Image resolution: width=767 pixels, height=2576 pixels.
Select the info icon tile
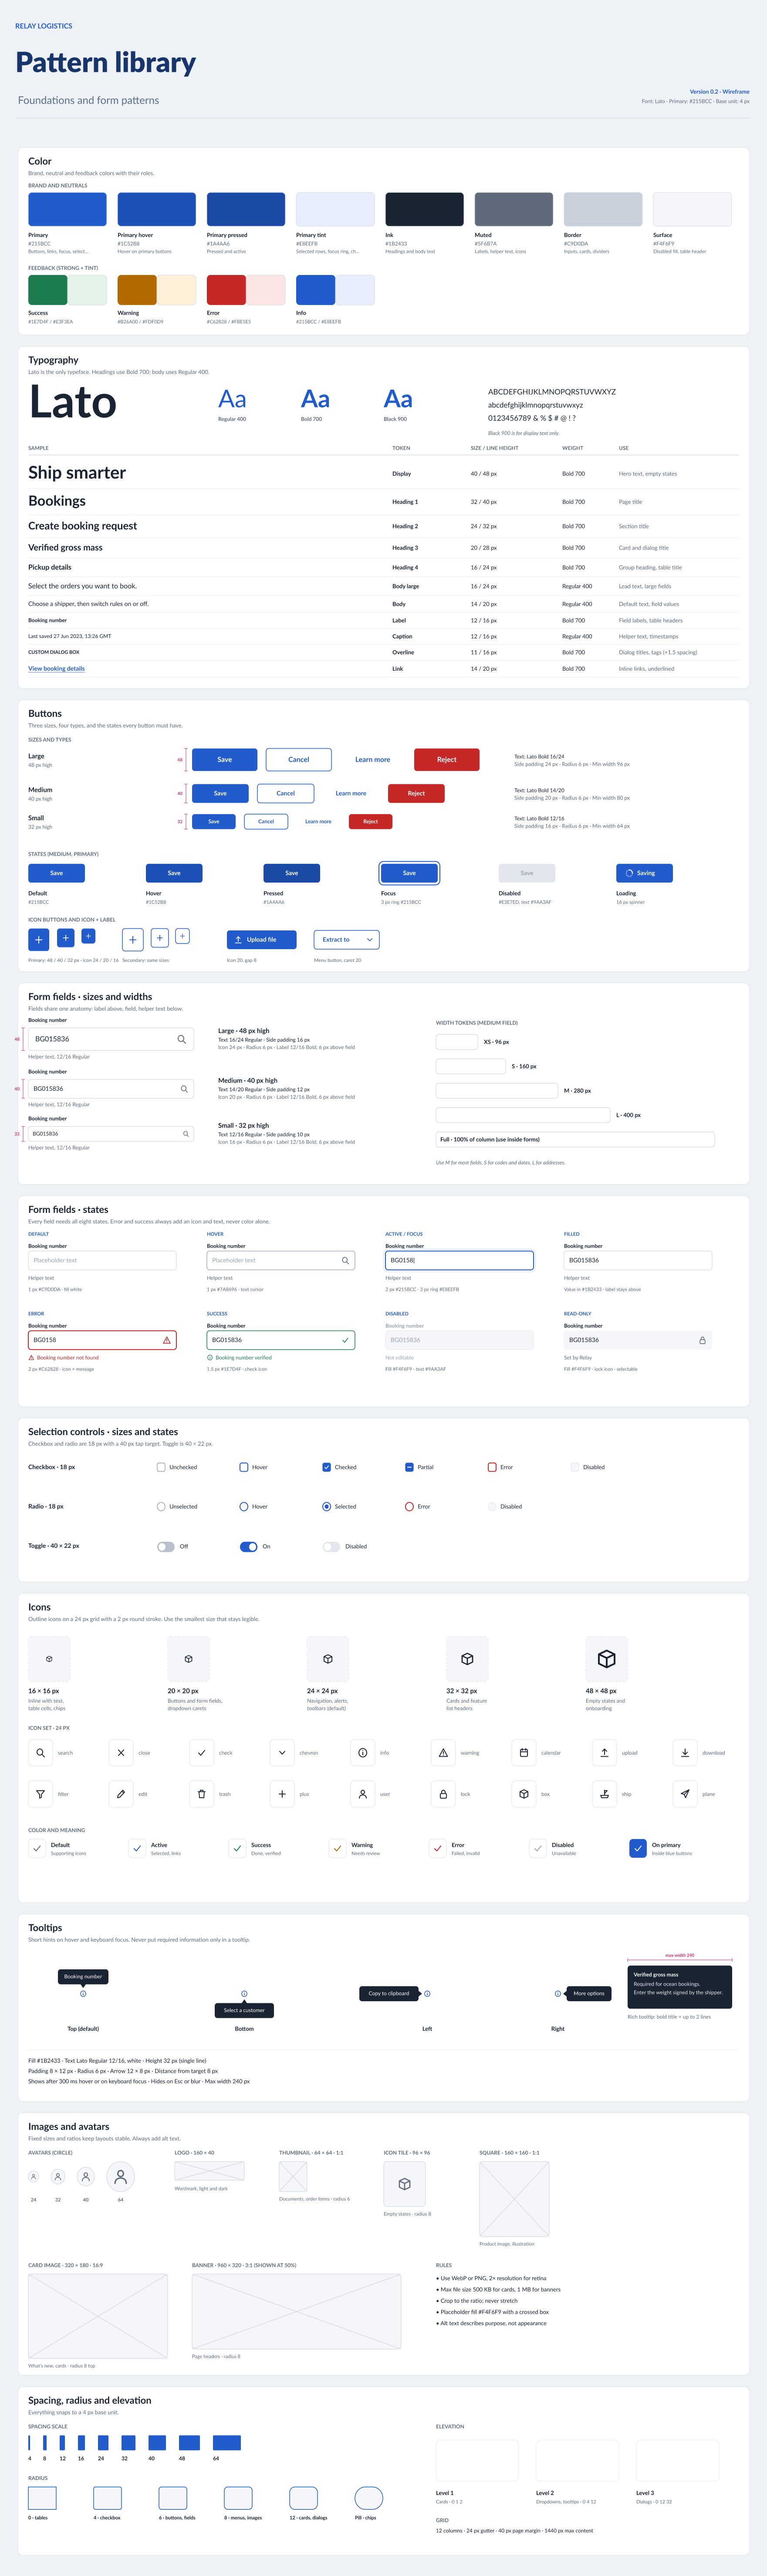click(362, 1753)
